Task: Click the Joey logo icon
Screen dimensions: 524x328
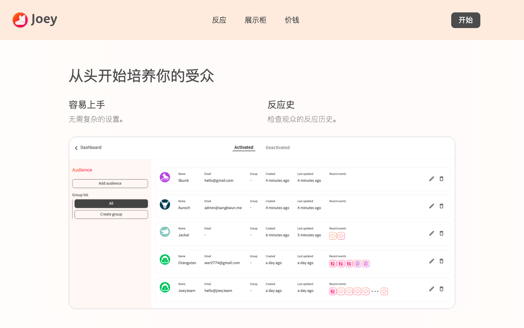Action: point(20,20)
